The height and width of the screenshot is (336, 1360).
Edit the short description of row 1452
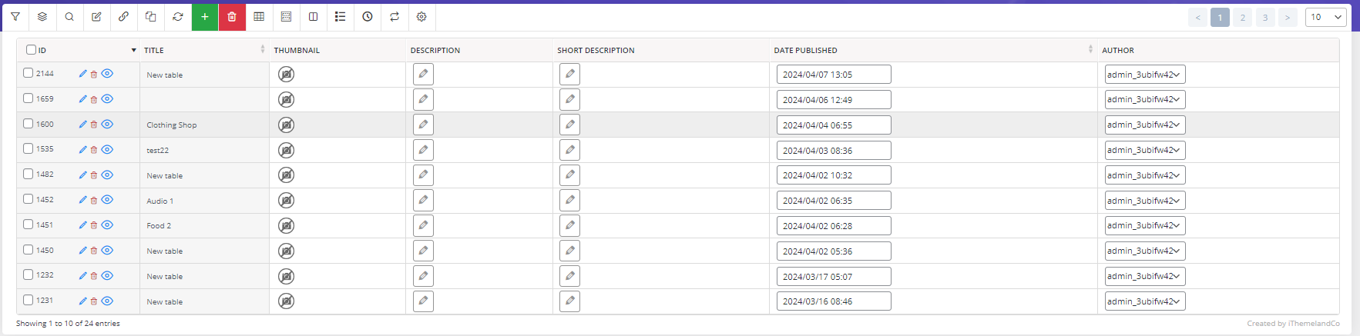pyautogui.click(x=569, y=201)
